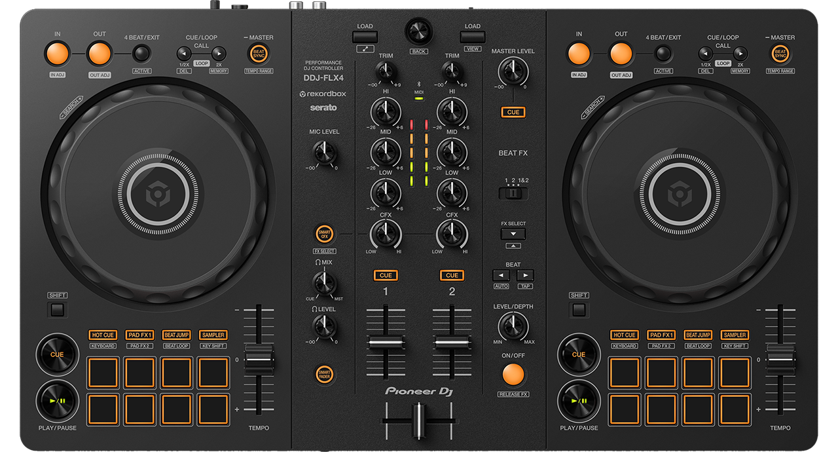The image size is (838, 452).
Task: Click the channel 1 MID EQ knob
Action: click(x=386, y=153)
